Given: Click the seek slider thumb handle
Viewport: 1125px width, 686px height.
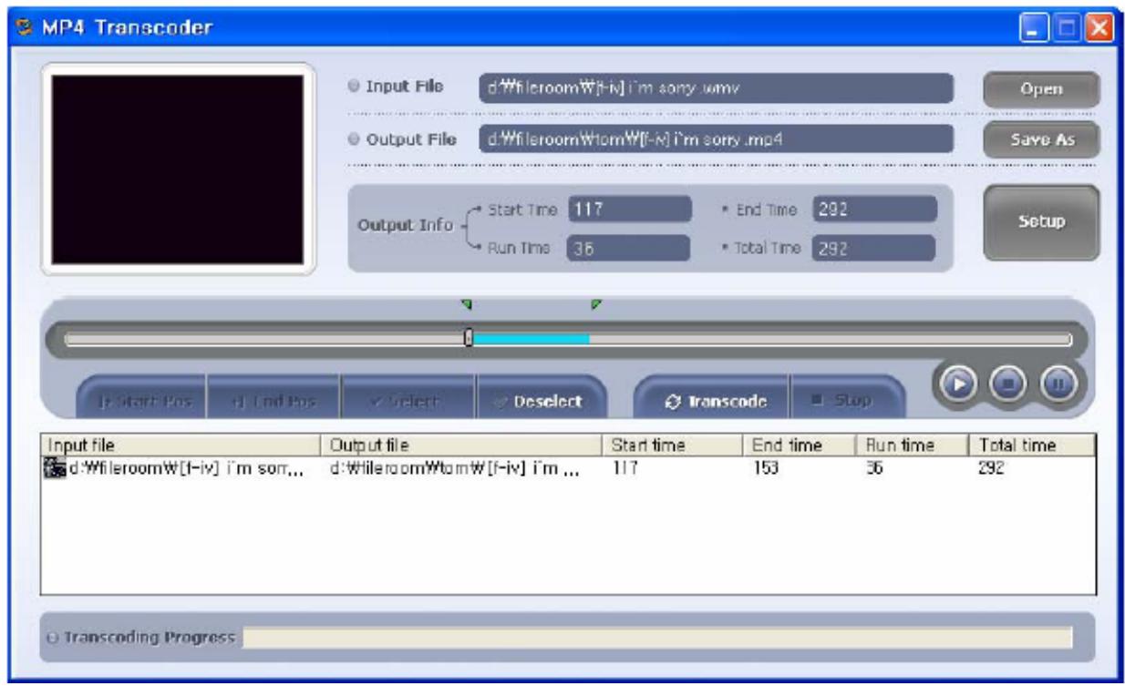Looking at the screenshot, I should coord(469,338).
